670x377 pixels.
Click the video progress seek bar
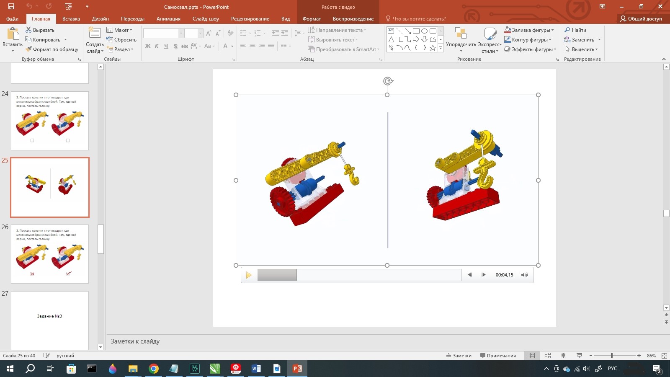point(359,275)
